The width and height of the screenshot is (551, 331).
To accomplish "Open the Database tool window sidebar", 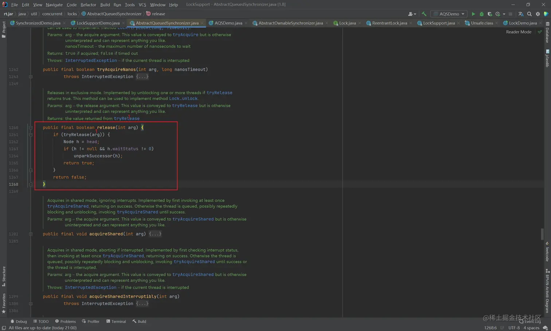I will [x=547, y=33].
